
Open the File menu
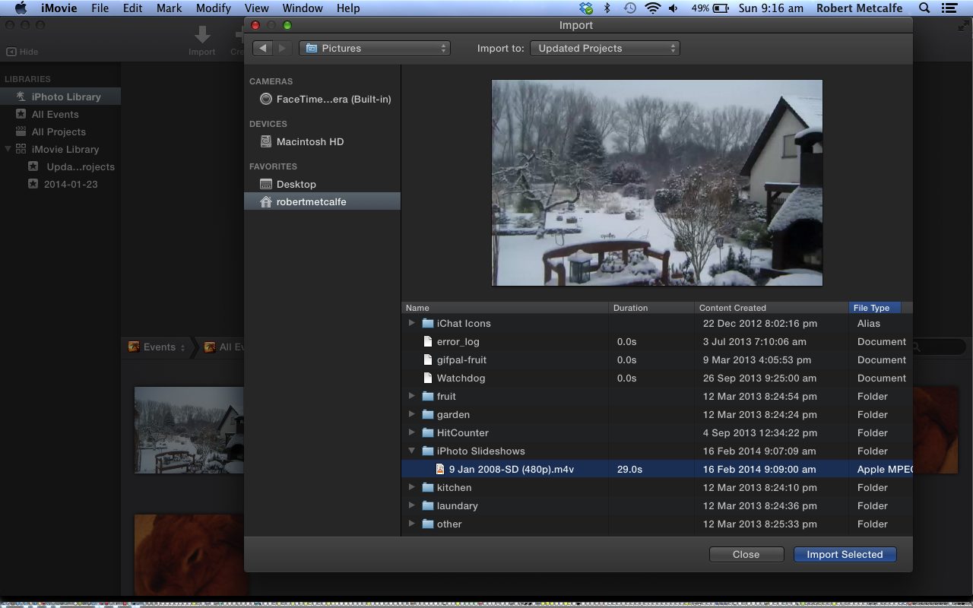100,8
